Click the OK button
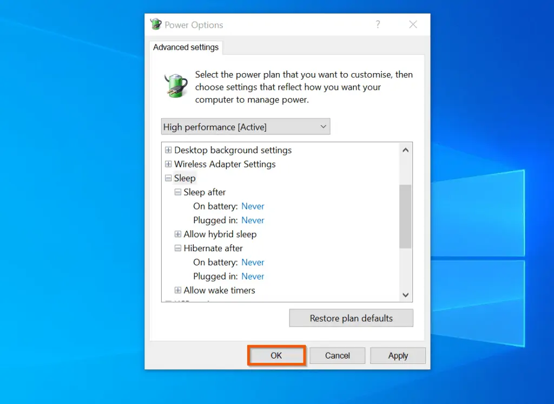The image size is (554, 404). click(x=276, y=355)
